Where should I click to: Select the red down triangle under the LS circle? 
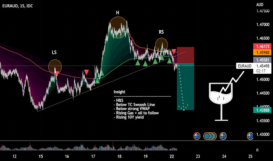click(57, 74)
